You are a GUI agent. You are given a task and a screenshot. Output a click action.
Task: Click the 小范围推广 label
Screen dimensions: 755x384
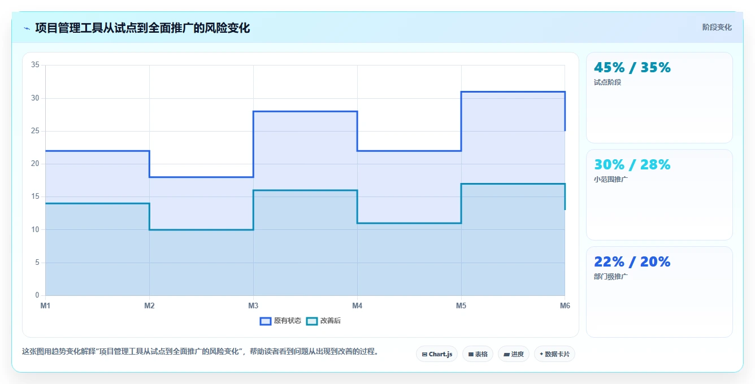click(x=611, y=180)
